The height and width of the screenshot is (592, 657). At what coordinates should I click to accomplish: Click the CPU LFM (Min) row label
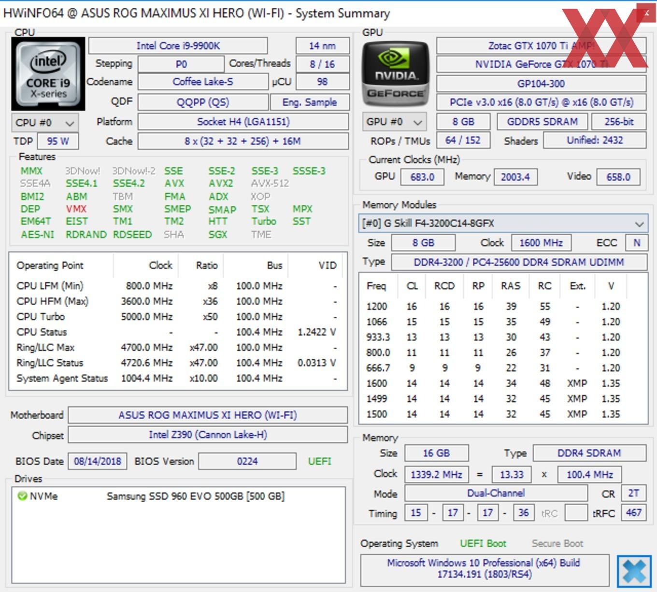50,286
